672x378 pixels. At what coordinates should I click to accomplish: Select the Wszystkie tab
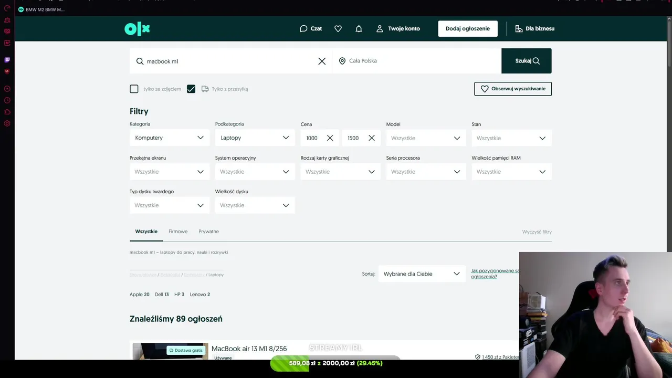click(146, 232)
